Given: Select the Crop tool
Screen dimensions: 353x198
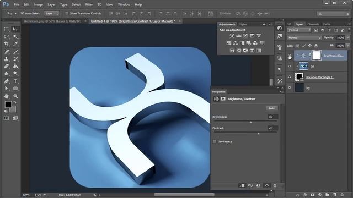Looking at the screenshot, I should (6, 44).
